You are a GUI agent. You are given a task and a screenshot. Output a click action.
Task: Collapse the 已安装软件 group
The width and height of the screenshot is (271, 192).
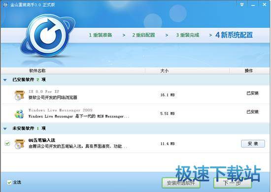pyautogui.click(x=5, y=80)
